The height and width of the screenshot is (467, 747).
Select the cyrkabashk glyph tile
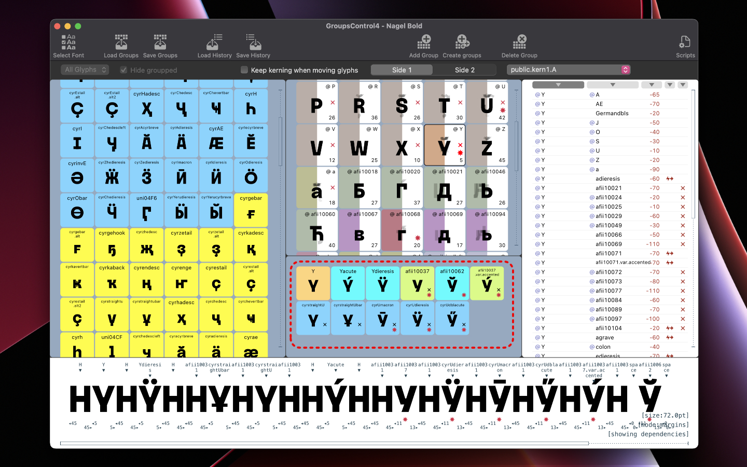coord(112,279)
